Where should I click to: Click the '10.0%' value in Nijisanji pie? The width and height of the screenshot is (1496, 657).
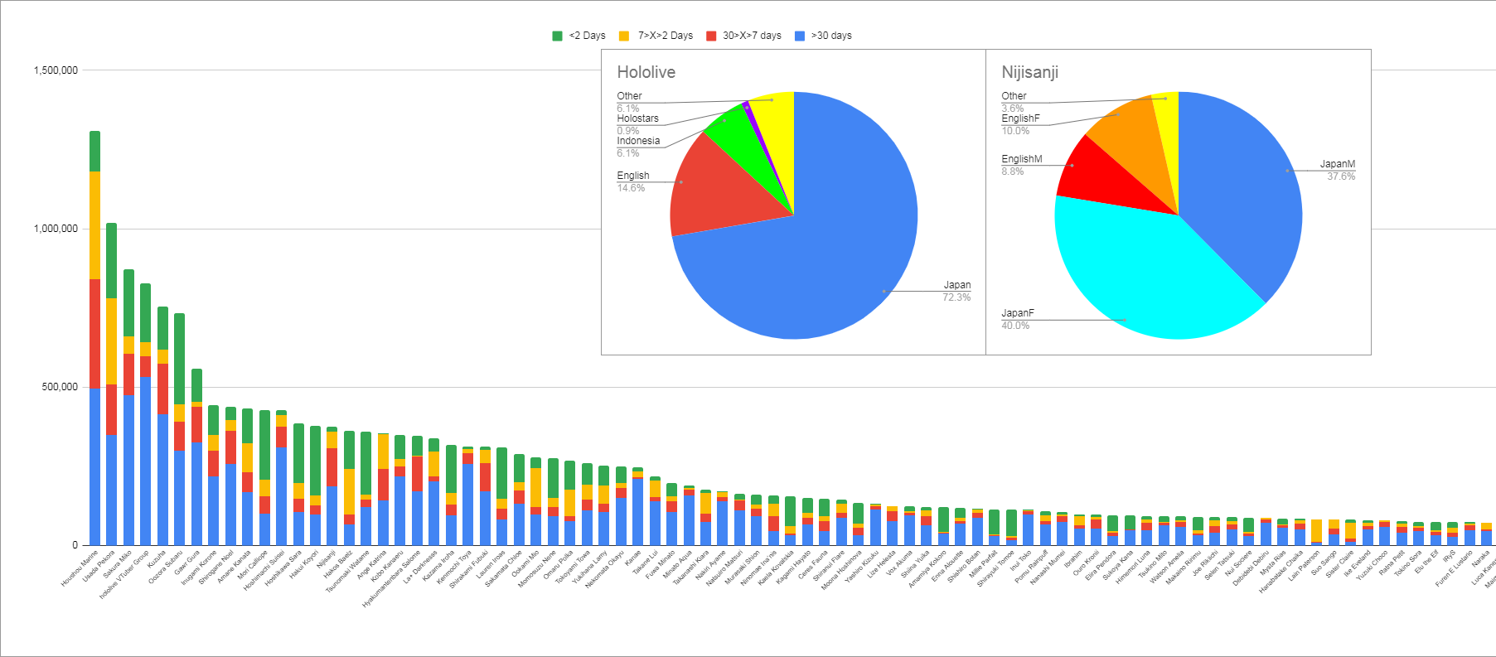coord(1015,131)
